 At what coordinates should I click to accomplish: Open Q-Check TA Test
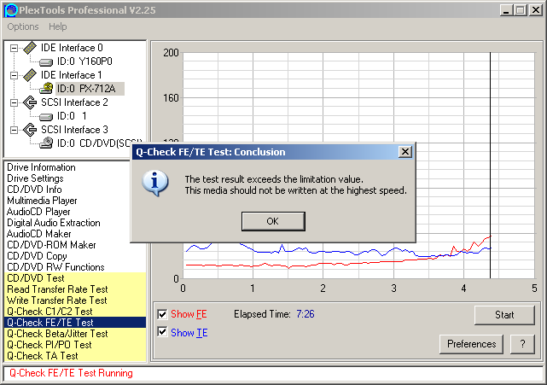[75, 356]
